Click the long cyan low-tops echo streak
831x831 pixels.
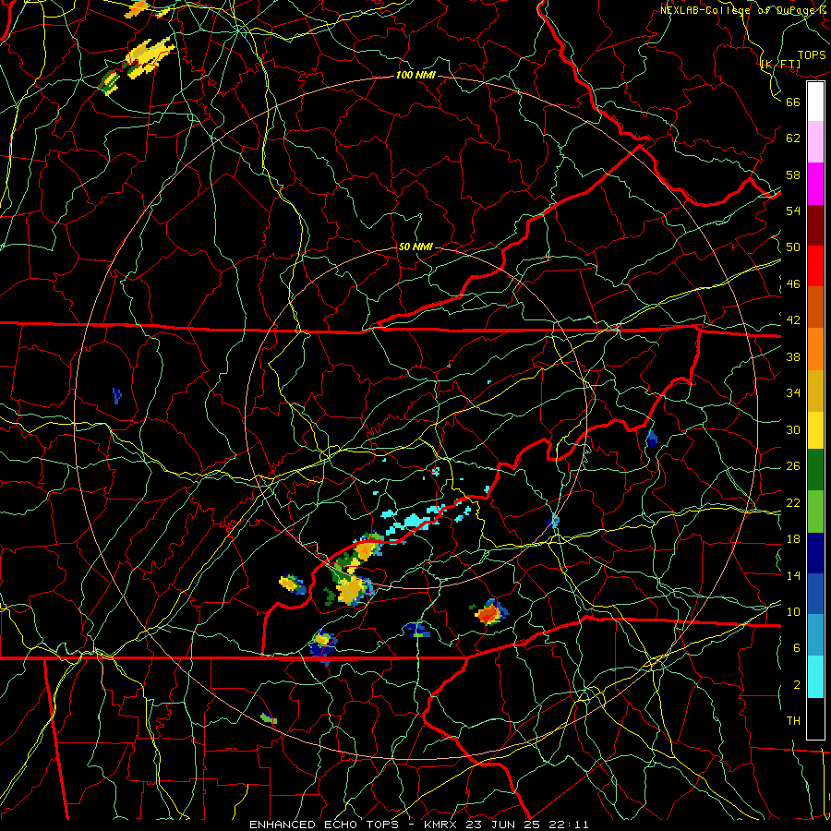415,519
